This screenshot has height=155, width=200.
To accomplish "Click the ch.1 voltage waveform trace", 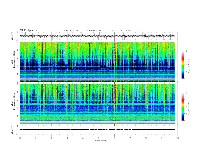I will pyautogui.click(x=97, y=36).
